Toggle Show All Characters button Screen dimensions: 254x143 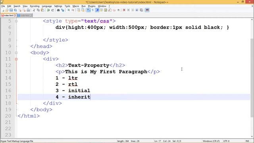(x=93, y=10)
